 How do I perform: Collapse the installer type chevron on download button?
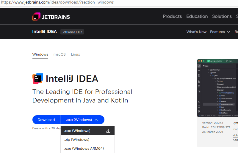(96, 120)
